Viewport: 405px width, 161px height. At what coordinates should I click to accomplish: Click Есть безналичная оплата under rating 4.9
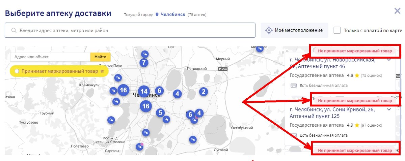coord(324,135)
